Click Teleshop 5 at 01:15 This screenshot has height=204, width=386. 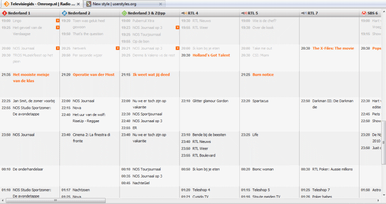point(261,190)
